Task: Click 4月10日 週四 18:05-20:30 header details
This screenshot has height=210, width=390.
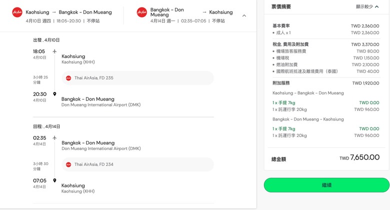Action: (x=62, y=21)
